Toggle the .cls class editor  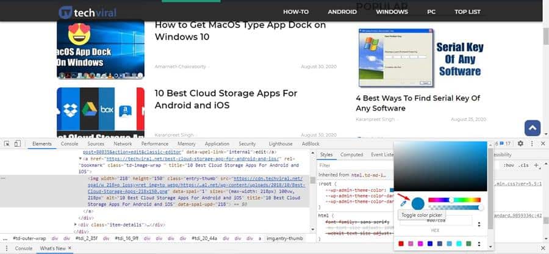point(524,165)
